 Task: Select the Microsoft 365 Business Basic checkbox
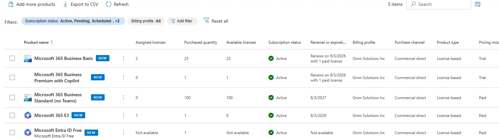coord(12,59)
